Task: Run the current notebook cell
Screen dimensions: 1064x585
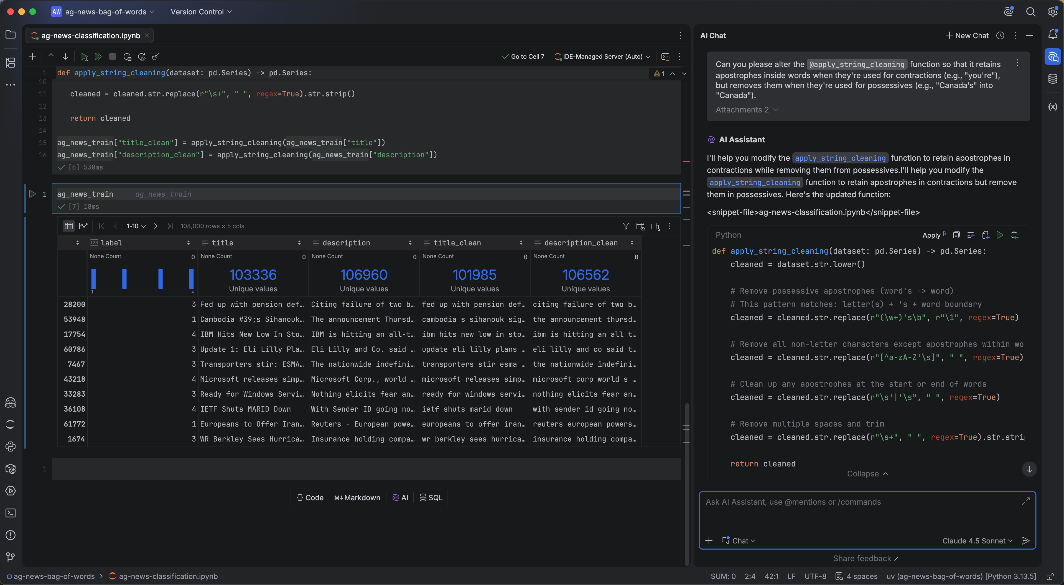Action: pos(84,57)
